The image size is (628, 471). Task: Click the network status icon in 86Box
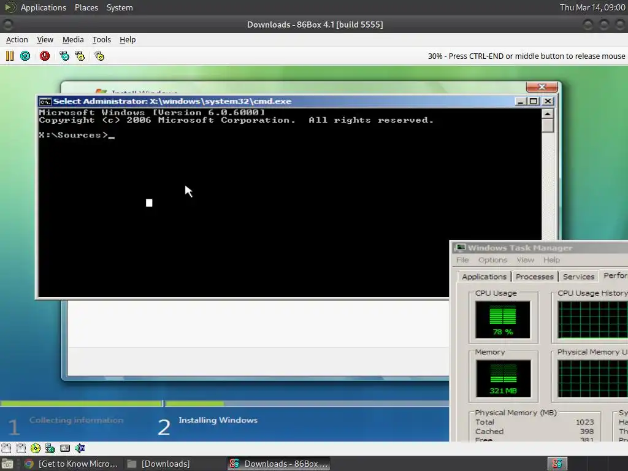click(x=50, y=448)
